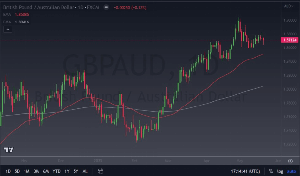Click the British Pound / Australian Dollar title
This screenshot has height=176, width=300.
(38, 8)
